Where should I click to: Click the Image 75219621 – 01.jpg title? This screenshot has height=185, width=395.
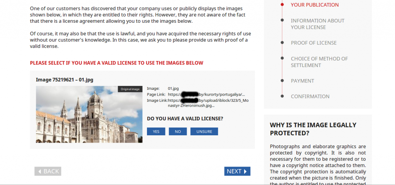pos(64,80)
